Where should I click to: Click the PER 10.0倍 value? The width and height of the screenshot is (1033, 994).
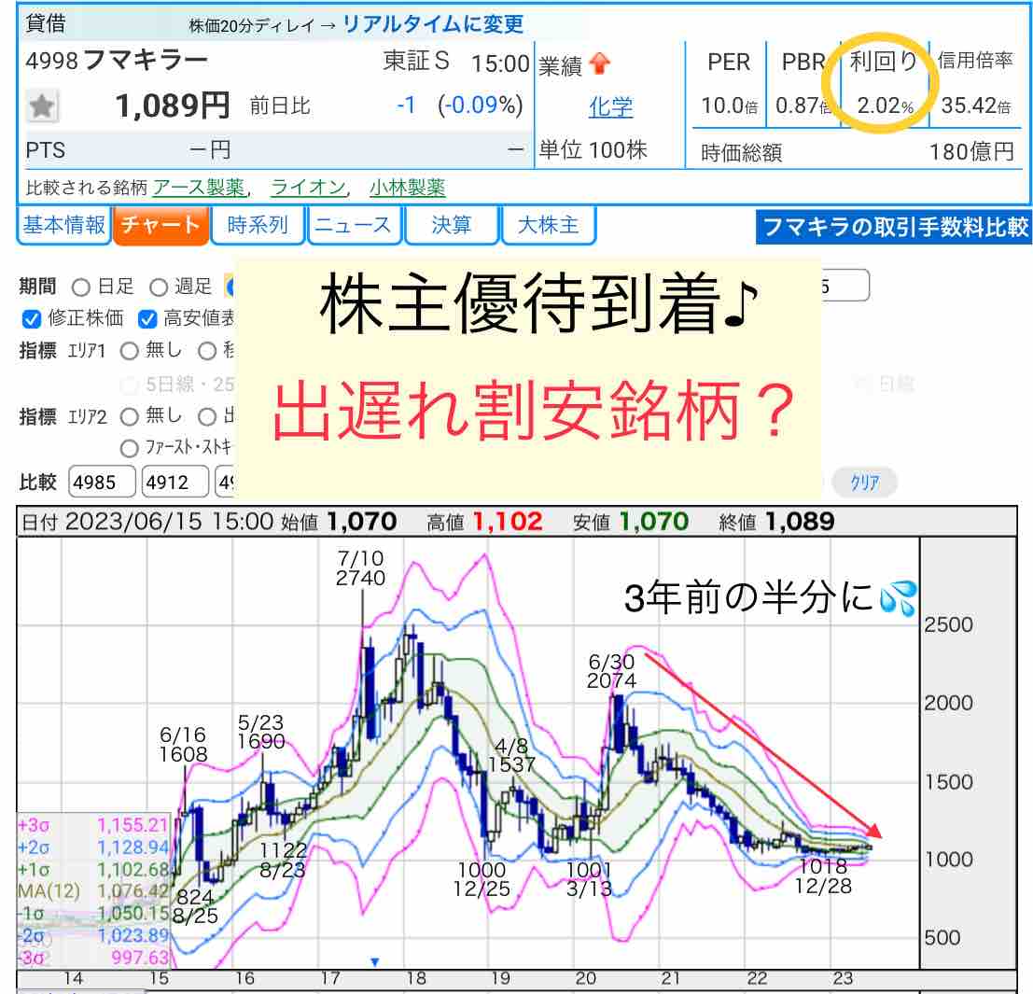coord(729,106)
